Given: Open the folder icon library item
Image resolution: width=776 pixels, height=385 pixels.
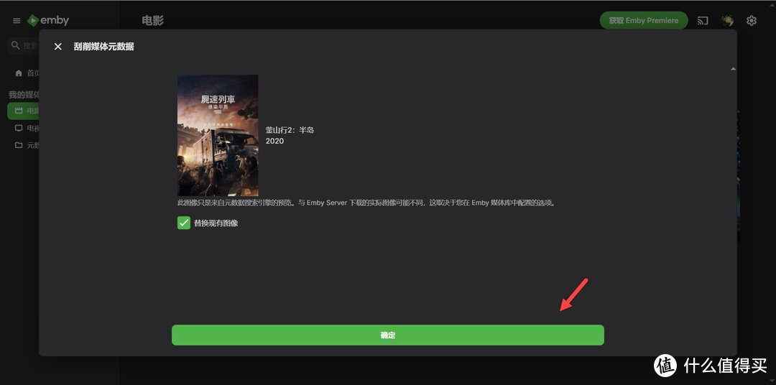Looking at the screenshot, I should pyautogui.click(x=19, y=146).
